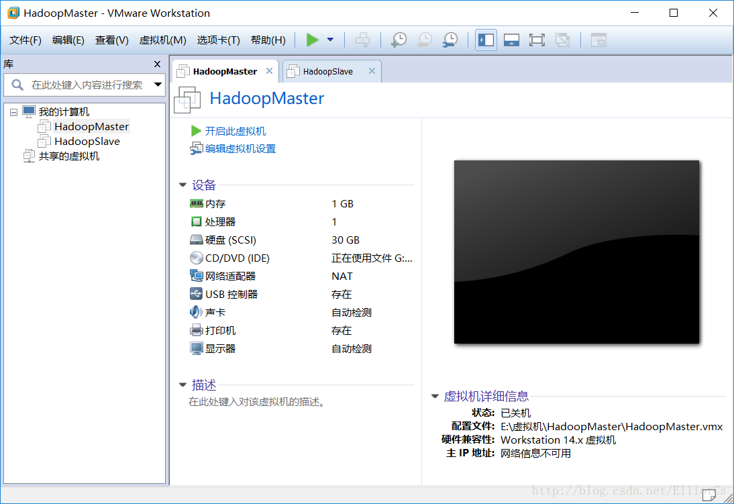Click the large HadoopMaster title icon
Screen dimensions: 734x504
[x=187, y=100]
